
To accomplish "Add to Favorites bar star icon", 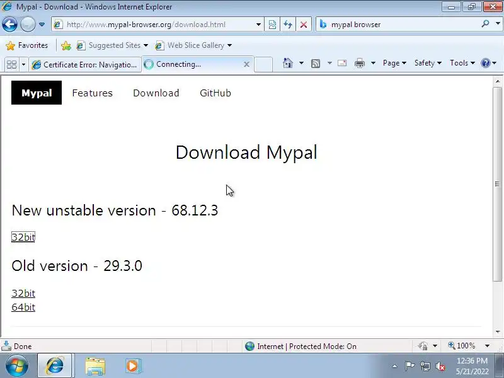I will tap(66, 45).
